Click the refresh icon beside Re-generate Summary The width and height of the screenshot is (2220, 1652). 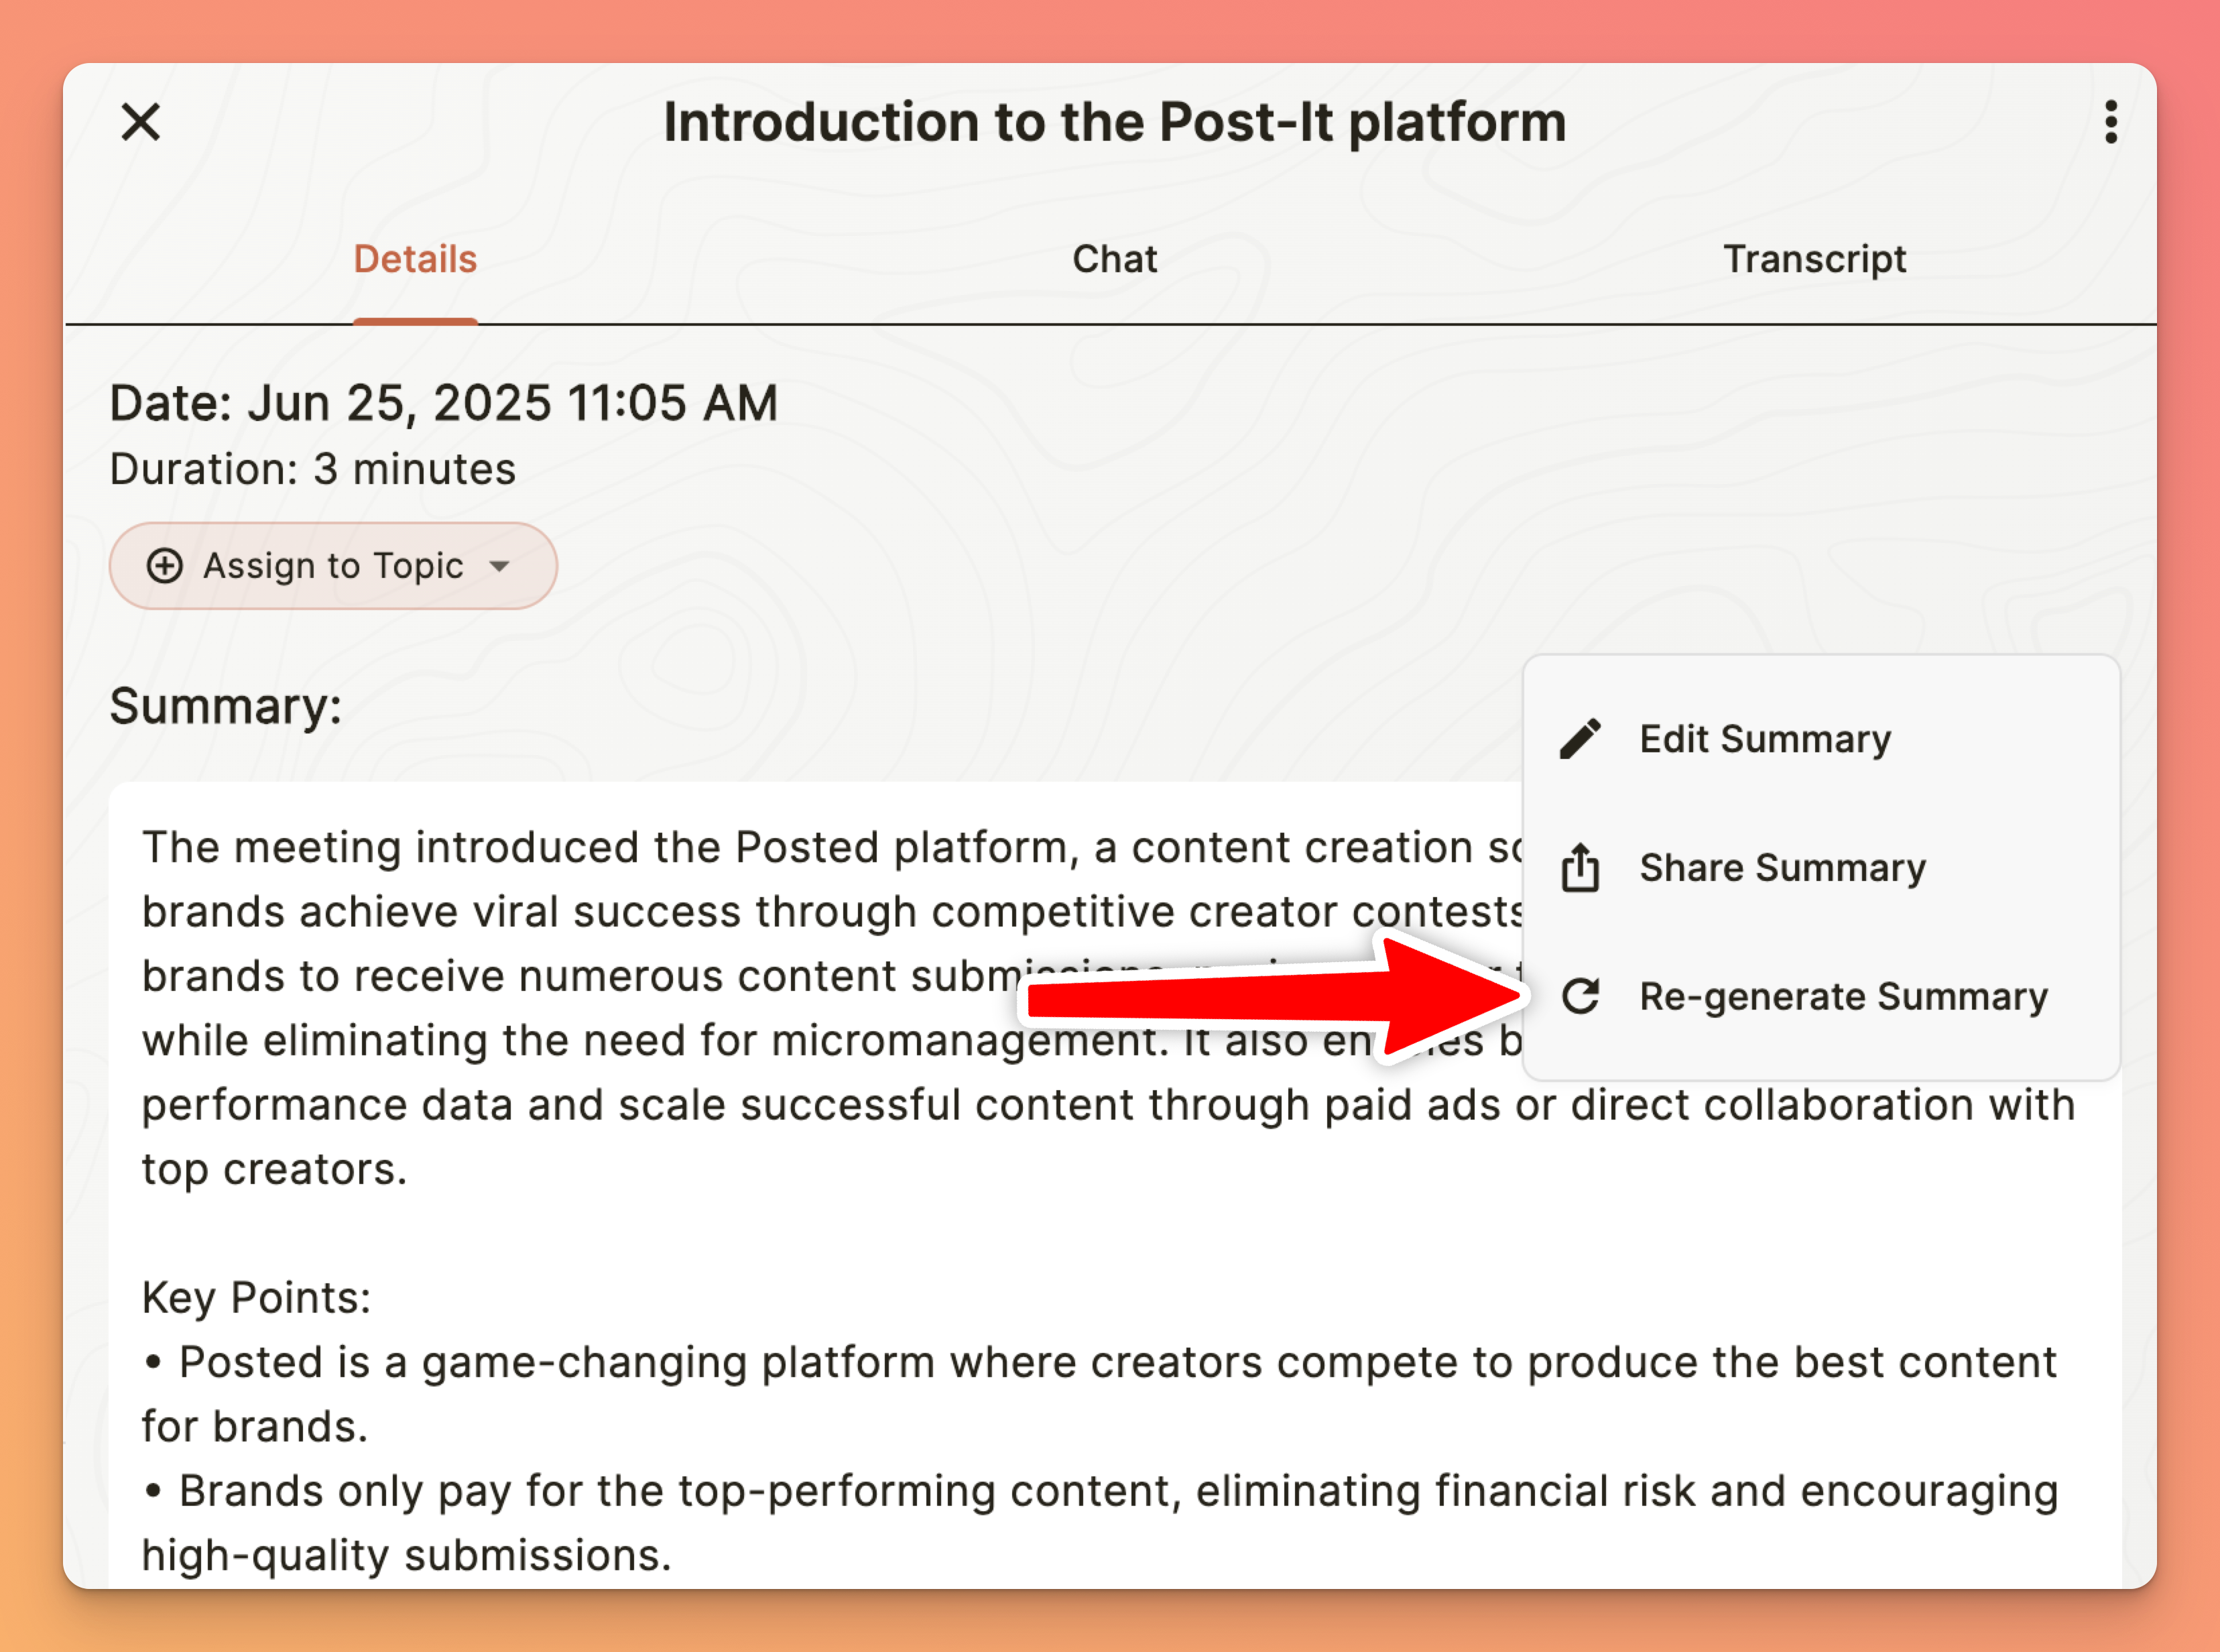[x=1581, y=996]
